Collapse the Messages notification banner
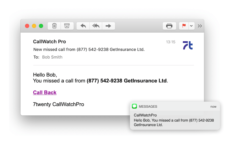Viewport: 241px width, 164px height. 175,106
